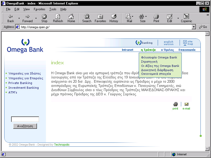Expand the Size button dropdown arrow
The image size is (211, 158).
coord(146,16)
